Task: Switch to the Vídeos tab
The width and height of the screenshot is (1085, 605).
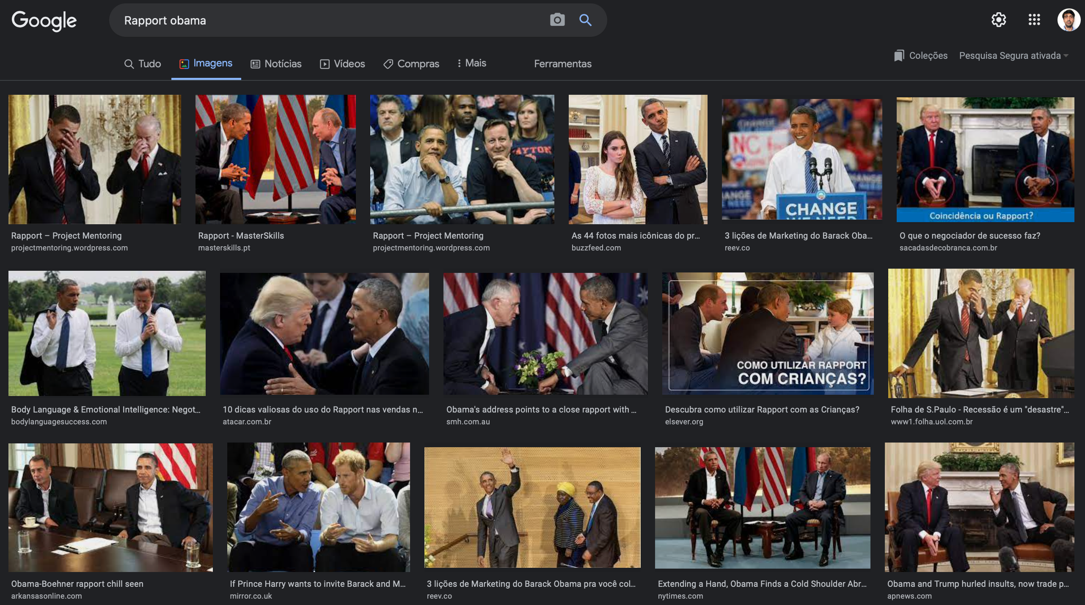Action: pos(342,64)
